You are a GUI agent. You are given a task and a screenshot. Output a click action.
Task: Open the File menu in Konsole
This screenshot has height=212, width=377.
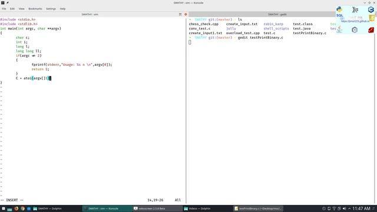(4, 9)
